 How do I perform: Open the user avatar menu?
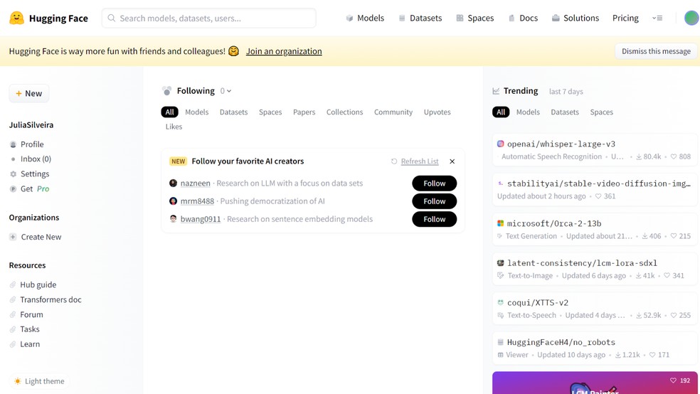691,18
